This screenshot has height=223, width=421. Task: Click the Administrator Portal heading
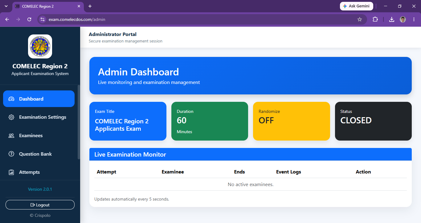(x=112, y=34)
